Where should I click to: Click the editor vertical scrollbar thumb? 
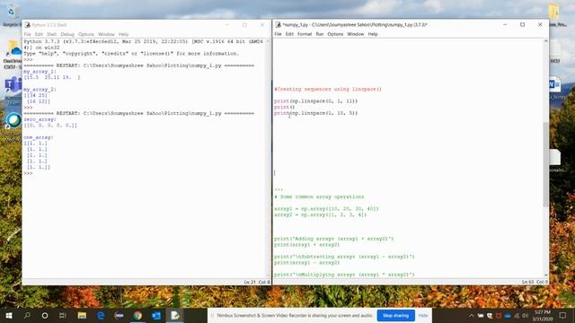pyautogui.click(x=545, y=164)
